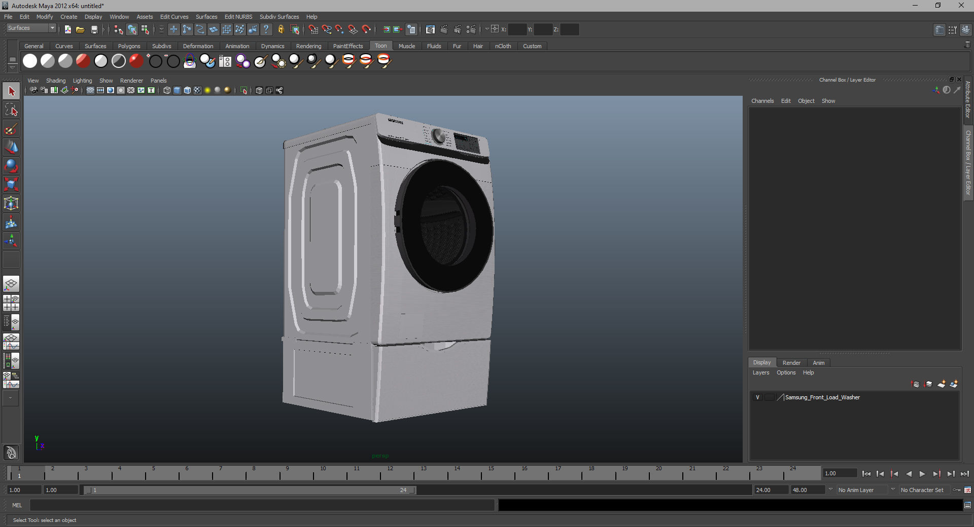Toggle use all lights yellow sphere

(207, 90)
